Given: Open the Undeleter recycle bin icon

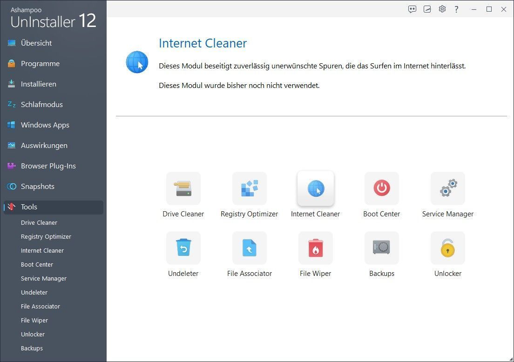Looking at the screenshot, I should [x=183, y=248].
